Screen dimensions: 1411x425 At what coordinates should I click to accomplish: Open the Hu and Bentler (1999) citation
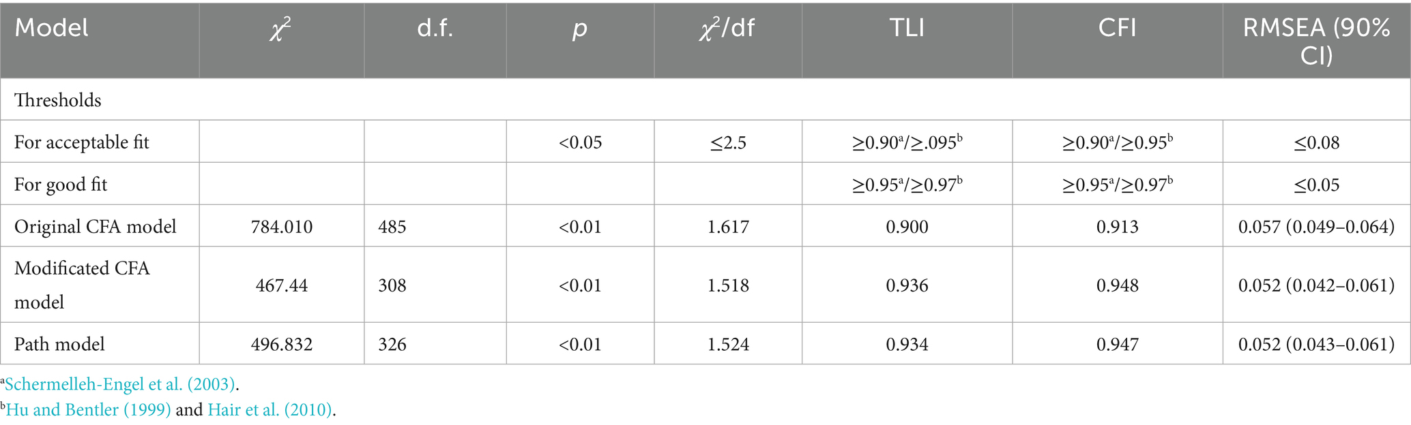pyautogui.click(x=88, y=410)
